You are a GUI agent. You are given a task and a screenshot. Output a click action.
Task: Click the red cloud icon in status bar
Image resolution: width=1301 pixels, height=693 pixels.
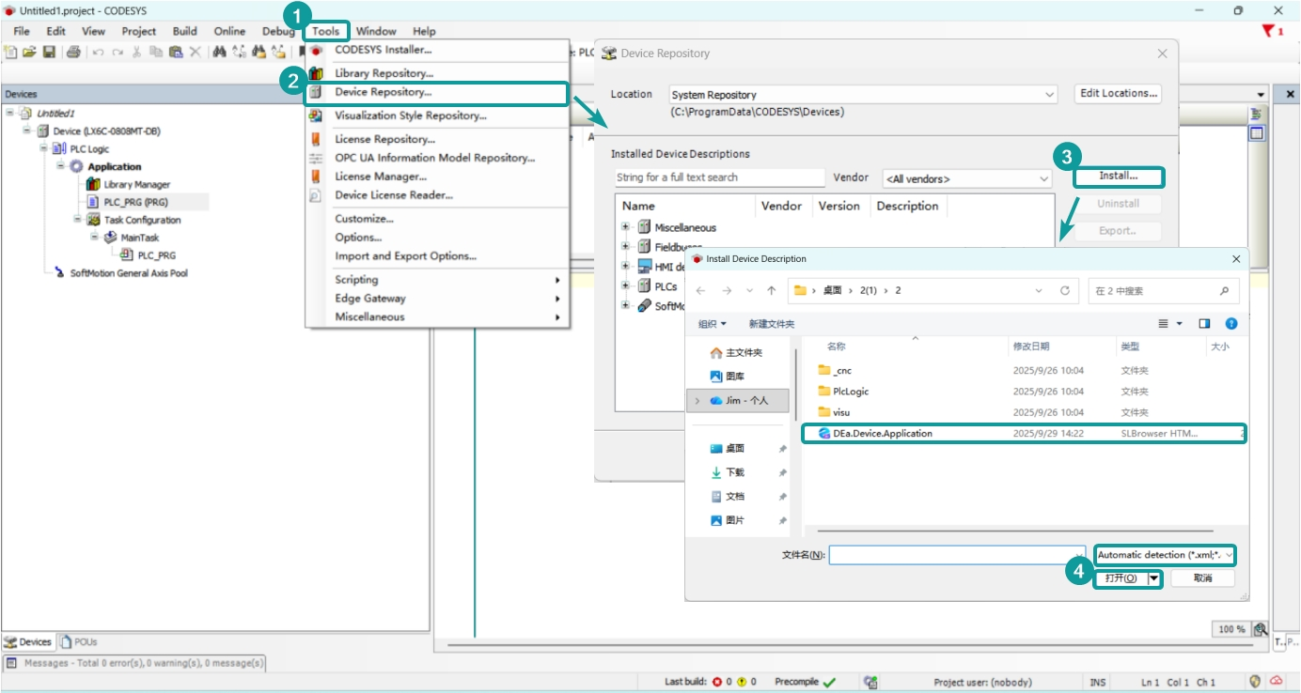(x=1277, y=682)
